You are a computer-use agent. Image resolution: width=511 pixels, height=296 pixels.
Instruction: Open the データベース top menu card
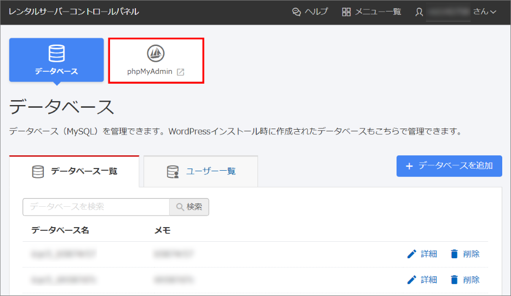56,60
